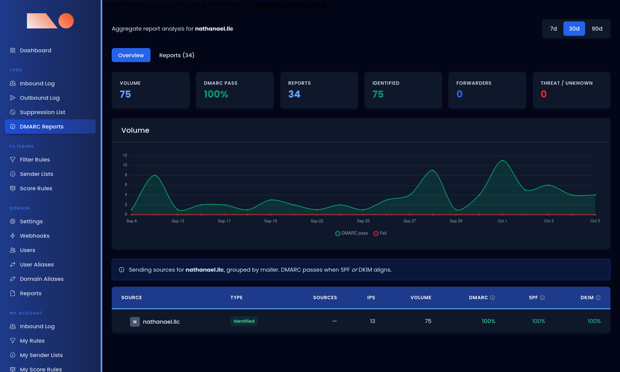Click the Inbound Log icon under Logs
The width and height of the screenshot is (620, 372).
[13, 83]
